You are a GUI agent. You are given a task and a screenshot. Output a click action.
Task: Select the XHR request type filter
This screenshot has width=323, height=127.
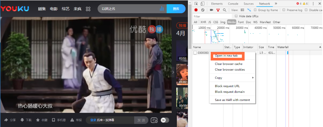[x=203, y=22]
